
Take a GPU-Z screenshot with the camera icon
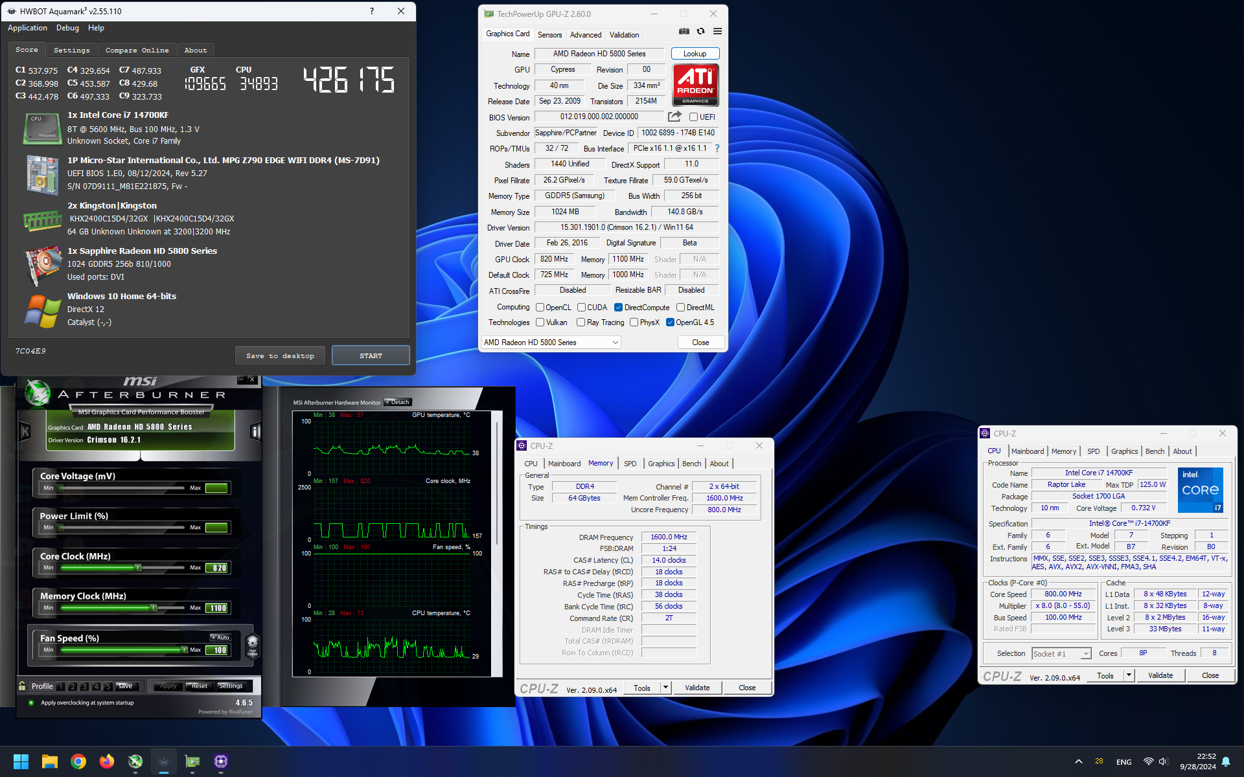point(684,31)
